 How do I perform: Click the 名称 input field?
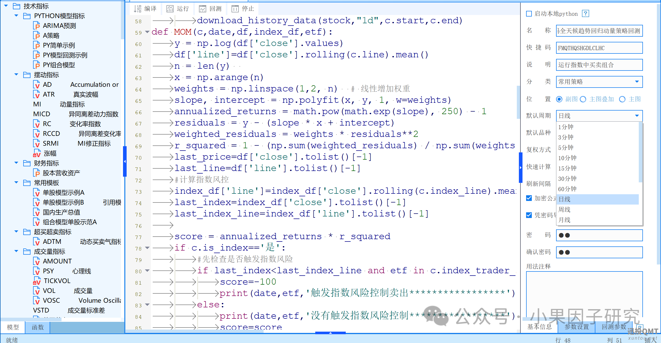(599, 31)
